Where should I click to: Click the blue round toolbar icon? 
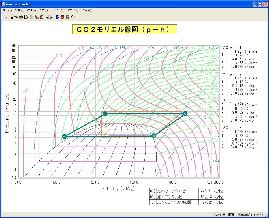(x=57, y=17)
